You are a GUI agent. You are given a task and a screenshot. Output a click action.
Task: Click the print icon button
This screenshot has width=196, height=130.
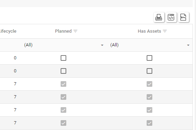[159, 17]
